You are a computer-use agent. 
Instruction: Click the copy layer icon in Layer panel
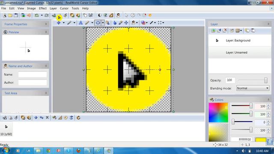(247, 30)
